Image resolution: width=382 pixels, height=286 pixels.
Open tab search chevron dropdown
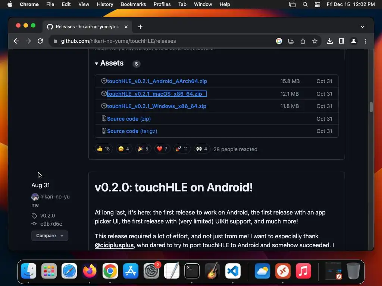[x=363, y=27]
